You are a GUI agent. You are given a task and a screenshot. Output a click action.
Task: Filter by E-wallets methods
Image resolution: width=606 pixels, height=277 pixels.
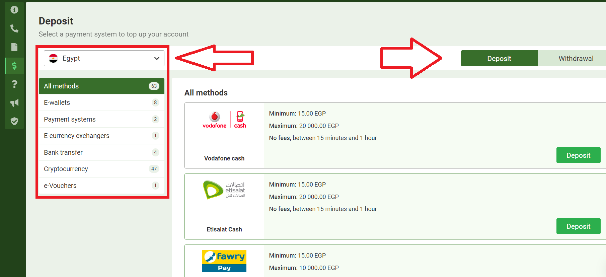tap(101, 102)
